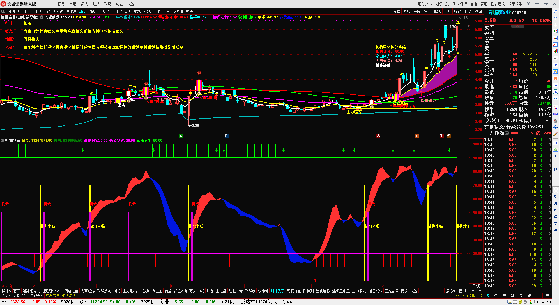Click the small square icon right of chart header

[x=466, y=17]
